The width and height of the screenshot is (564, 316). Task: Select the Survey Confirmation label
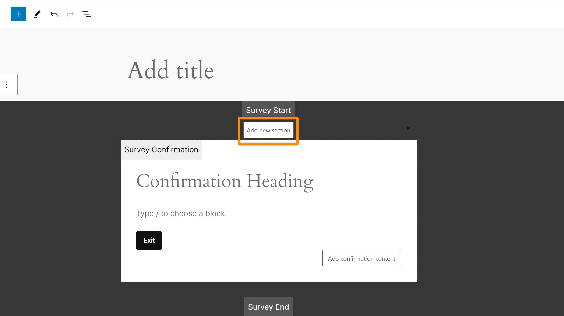[x=161, y=150]
